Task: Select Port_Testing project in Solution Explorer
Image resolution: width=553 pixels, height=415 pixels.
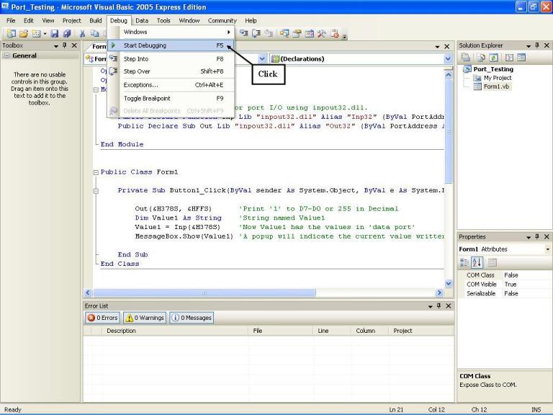Action: click(x=493, y=69)
